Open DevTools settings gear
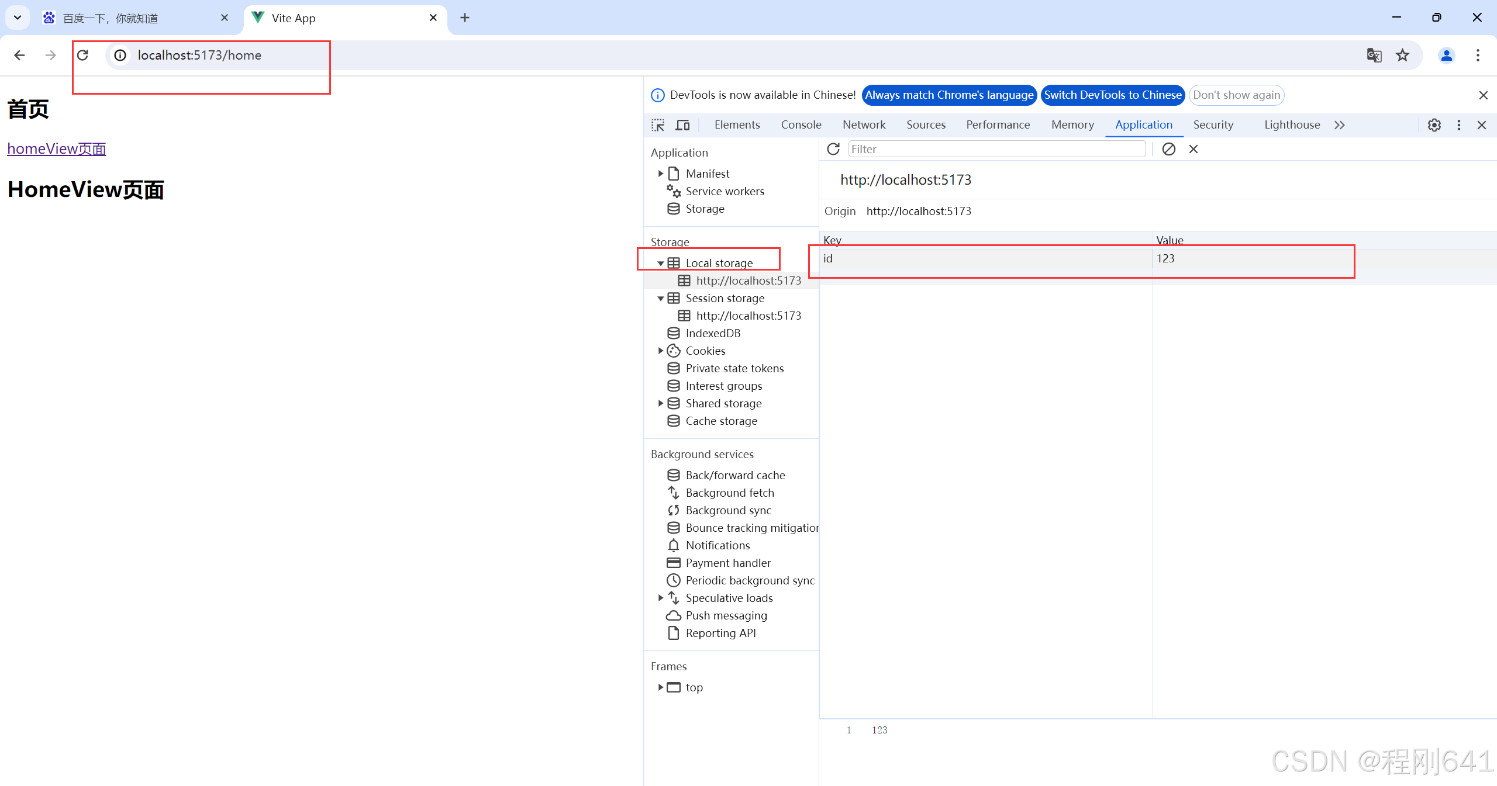Image resolution: width=1497 pixels, height=786 pixels. click(x=1434, y=125)
